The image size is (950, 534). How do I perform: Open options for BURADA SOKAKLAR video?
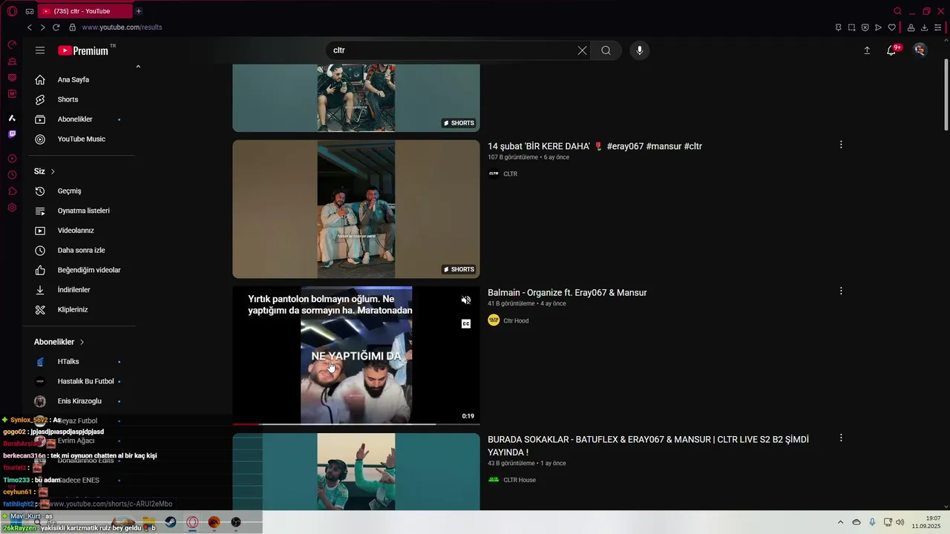coord(841,438)
